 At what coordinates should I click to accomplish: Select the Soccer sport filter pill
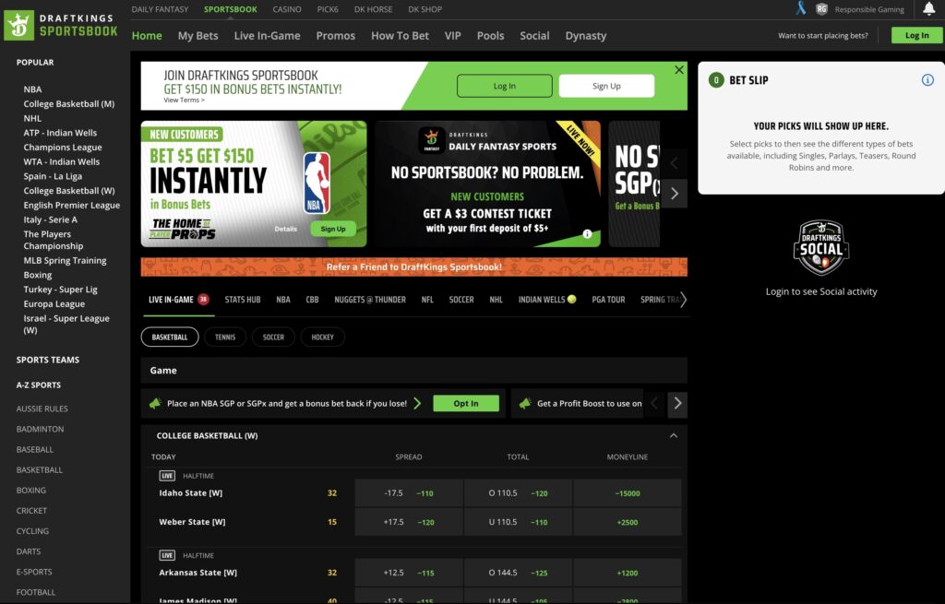[x=273, y=338]
